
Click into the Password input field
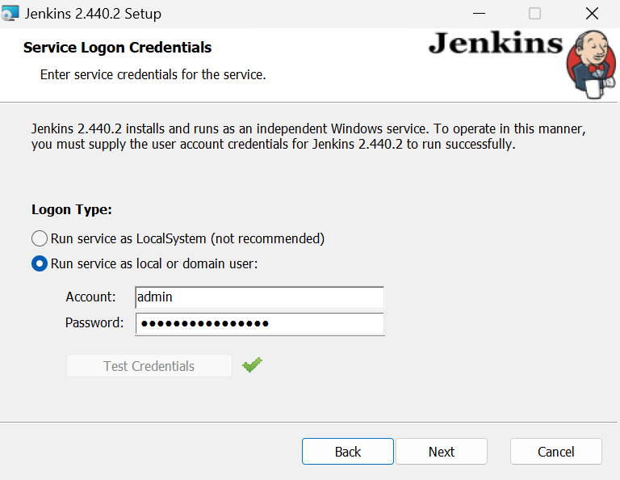coord(259,324)
